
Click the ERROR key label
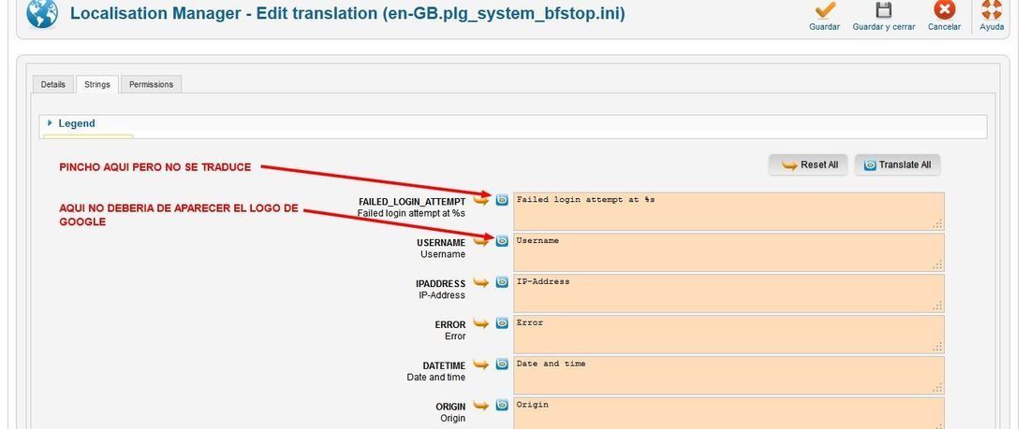pyautogui.click(x=450, y=324)
